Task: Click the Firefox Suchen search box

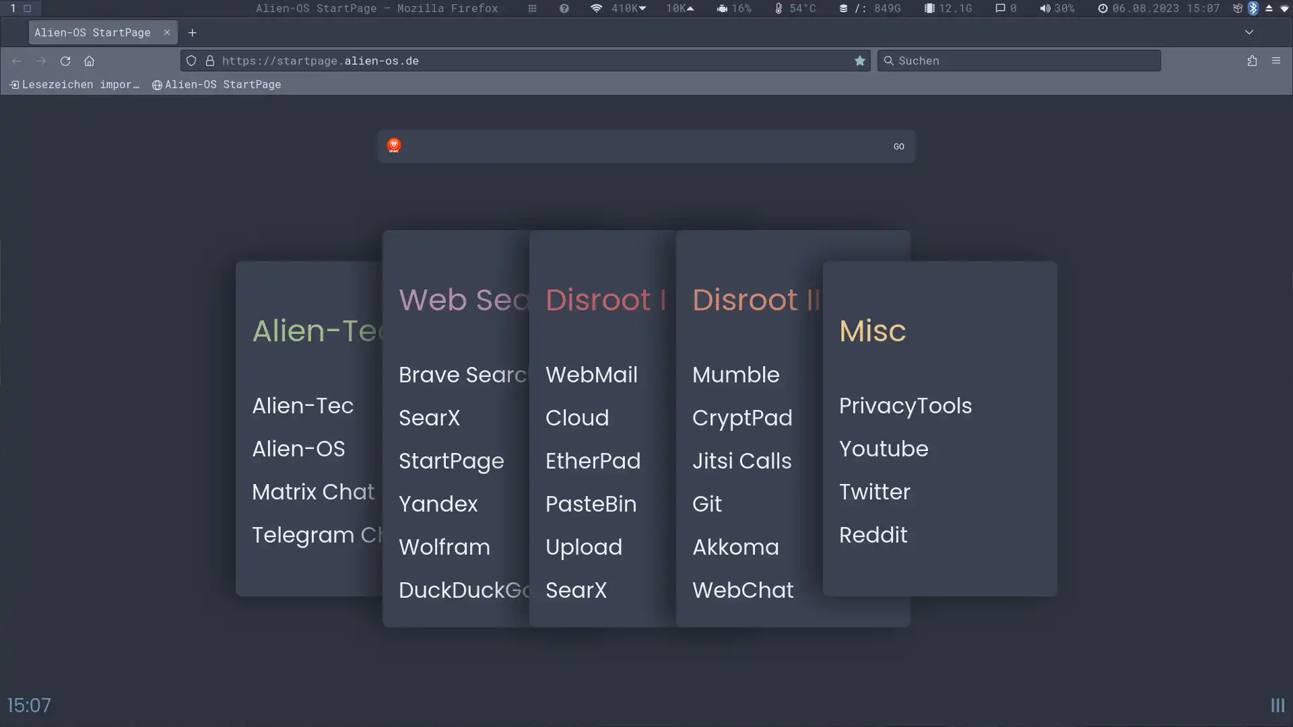Action: pyautogui.click(x=1019, y=61)
